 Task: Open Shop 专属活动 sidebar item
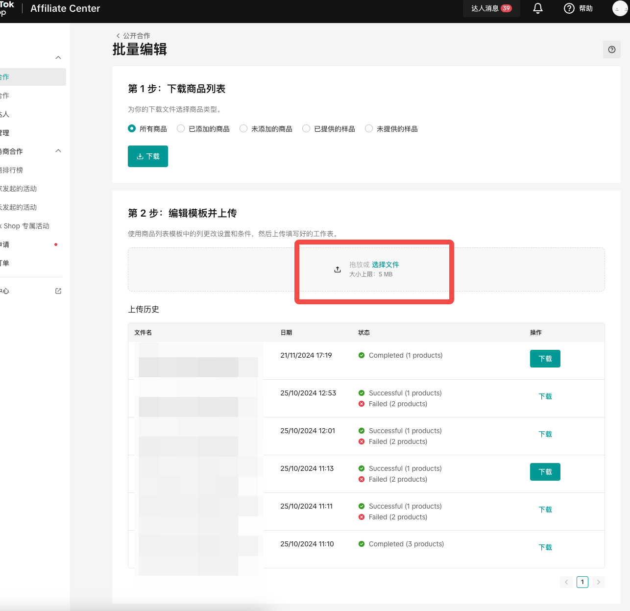[26, 226]
